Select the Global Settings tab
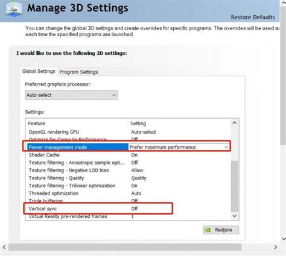Viewport: 286px width, 256px height. pyautogui.click(x=39, y=71)
